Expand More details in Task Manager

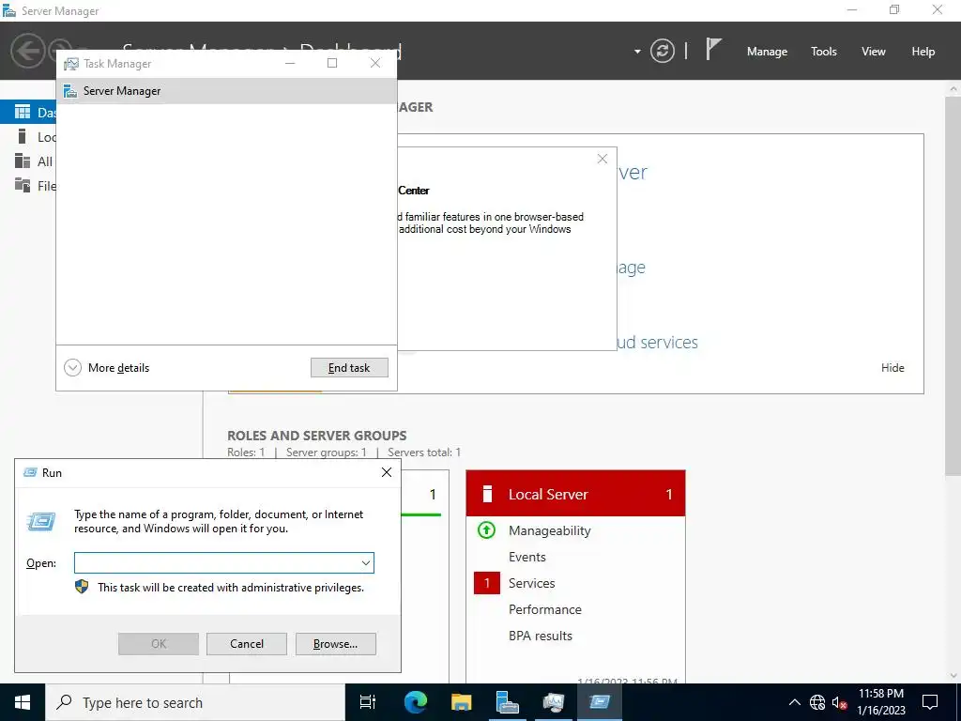click(x=107, y=368)
